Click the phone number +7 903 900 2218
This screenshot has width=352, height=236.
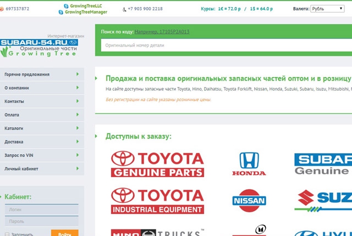[145, 9]
